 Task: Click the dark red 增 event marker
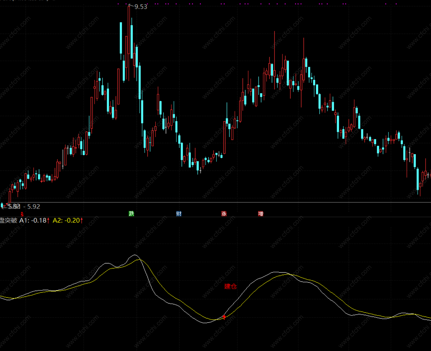[x=261, y=214]
